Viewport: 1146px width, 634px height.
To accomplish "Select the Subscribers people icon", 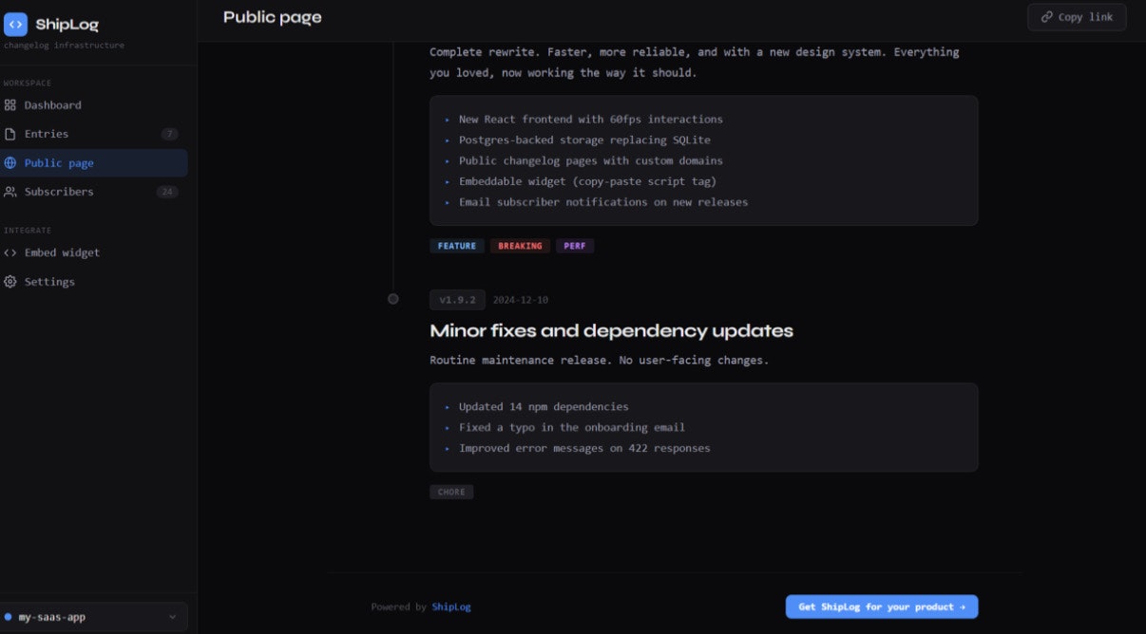I will click(x=10, y=191).
